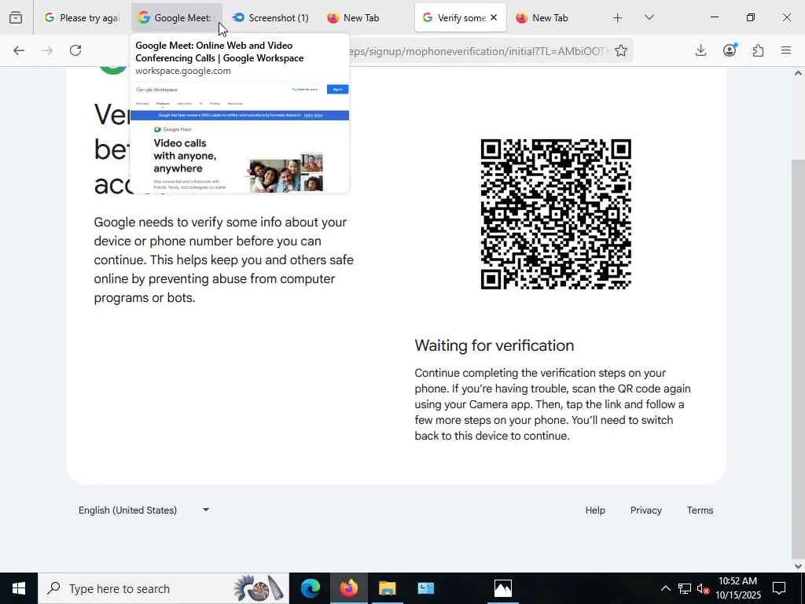Image resolution: width=805 pixels, height=604 pixels.
Task: Open the English (United States) language dropdown
Action: click(144, 510)
